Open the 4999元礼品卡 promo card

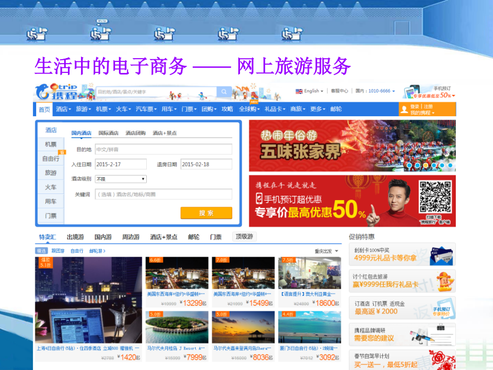(402, 254)
